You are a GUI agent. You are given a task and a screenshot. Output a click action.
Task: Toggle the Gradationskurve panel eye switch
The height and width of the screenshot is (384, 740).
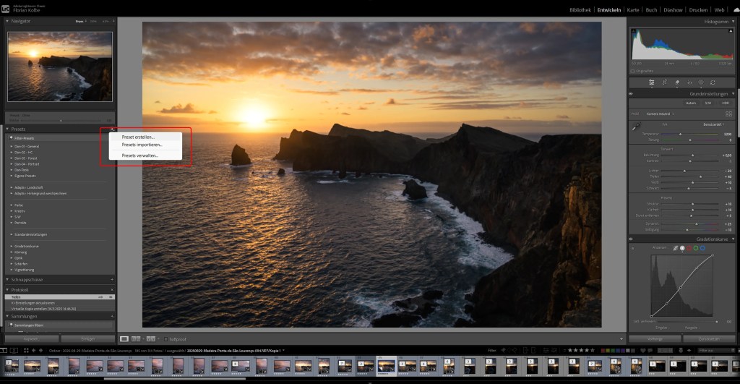(x=631, y=239)
